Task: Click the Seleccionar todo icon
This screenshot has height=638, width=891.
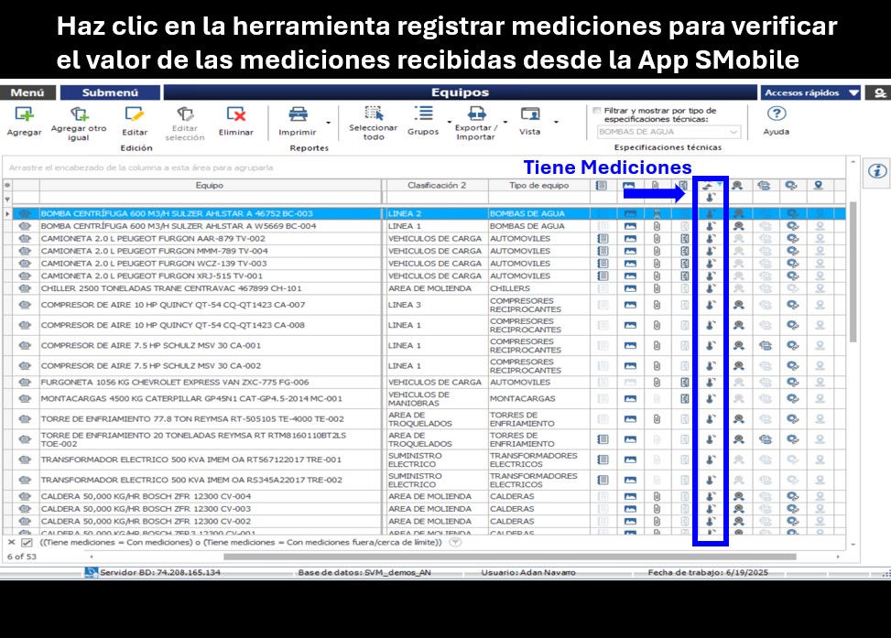Action: 374,114
